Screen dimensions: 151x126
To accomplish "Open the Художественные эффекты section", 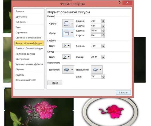I will coord(29,64).
